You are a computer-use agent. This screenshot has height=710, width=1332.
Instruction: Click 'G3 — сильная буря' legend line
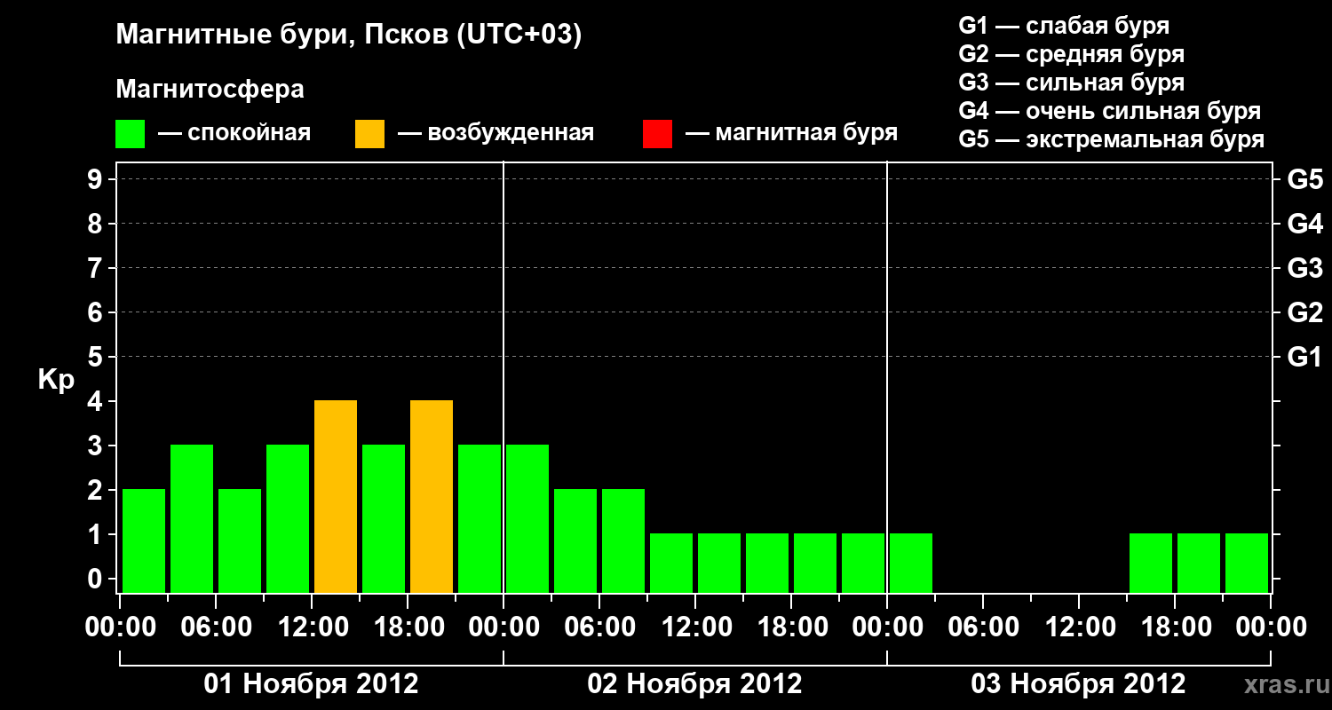(1072, 82)
